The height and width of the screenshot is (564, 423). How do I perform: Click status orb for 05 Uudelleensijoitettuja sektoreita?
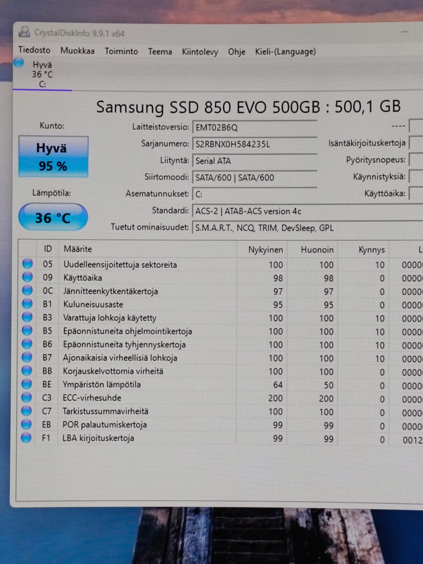point(27,263)
